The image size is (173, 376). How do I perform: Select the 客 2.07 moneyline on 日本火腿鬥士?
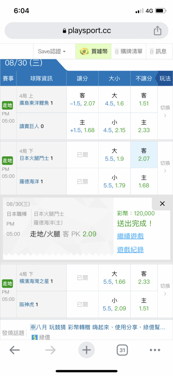click(144, 155)
